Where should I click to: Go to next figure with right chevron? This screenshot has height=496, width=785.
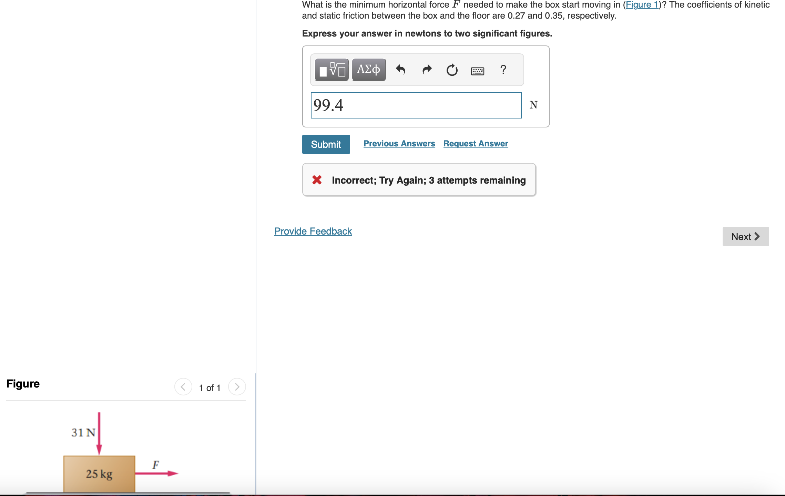coord(237,386)
